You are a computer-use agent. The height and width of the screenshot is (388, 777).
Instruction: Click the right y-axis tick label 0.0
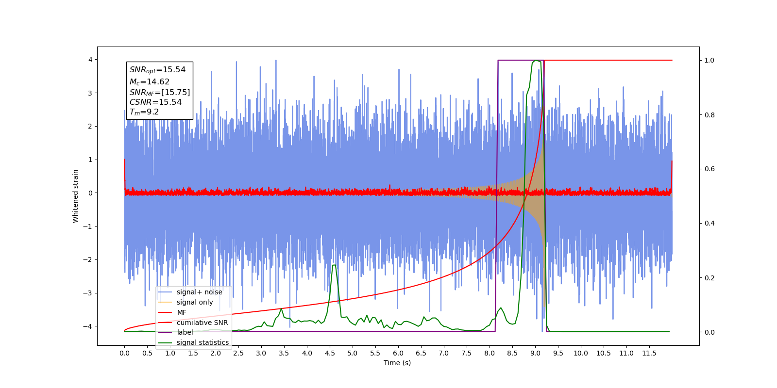[x=709, y=332]
